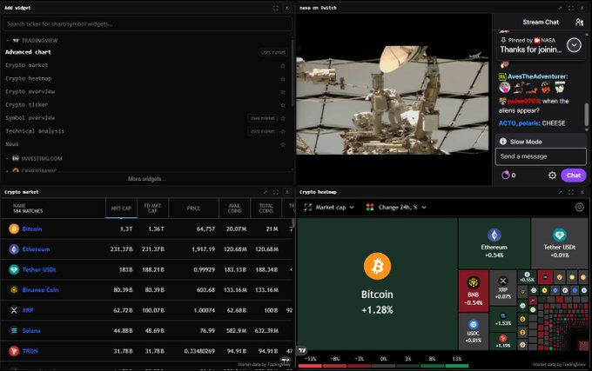Open the Bitcoin link in market table
The image size is (592, 371).
(x=32, y=229)
